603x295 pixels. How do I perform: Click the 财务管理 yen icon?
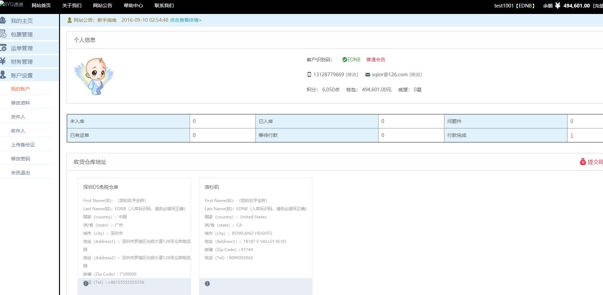click(x=3, y=61)
